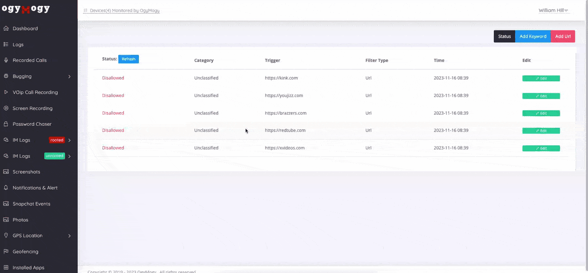Screen dimensions: 588x273
Task: Select the Screen Recording icon in sidebar
Action: (x=6, y=108)
